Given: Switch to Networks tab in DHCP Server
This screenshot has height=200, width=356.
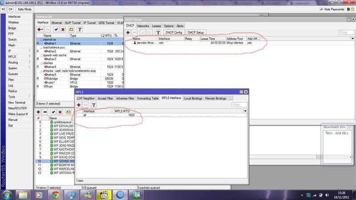Looking at the screenshot, I should [x=143, y=26].
